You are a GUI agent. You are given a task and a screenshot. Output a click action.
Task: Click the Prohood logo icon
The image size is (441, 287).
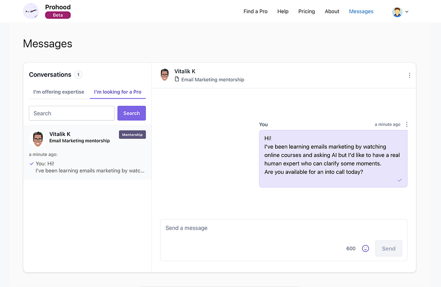coord(31,11)
